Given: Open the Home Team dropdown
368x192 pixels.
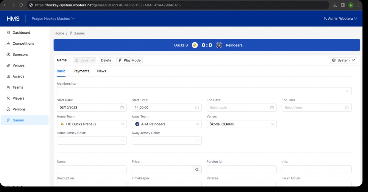Looking at the screenshot, I should [x=92, y=124].
